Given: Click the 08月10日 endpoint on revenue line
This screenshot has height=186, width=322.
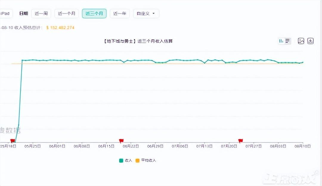Looking at the screenshot, I should (x=303, y=62).
